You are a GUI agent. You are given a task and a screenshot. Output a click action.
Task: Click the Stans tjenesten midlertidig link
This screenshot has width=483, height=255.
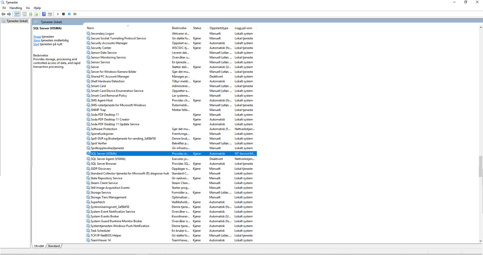(37, 40)
